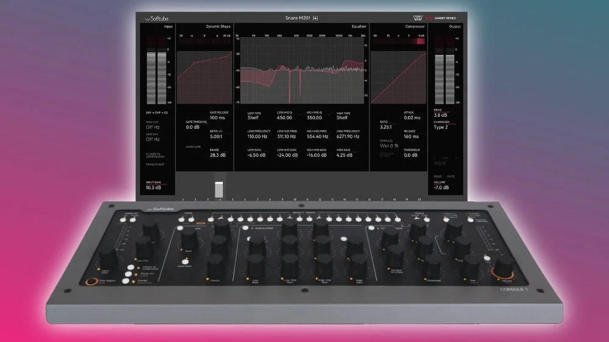
Task: Select track 10 in on-screen track strip
Action: (294, 200)
